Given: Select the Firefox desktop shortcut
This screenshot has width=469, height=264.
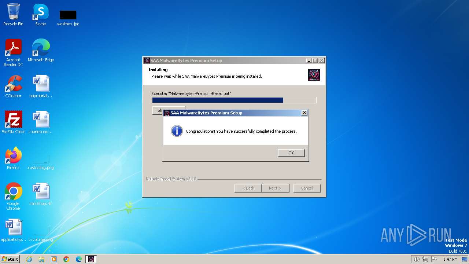Looking at the screenshot, I should (13, 158).
